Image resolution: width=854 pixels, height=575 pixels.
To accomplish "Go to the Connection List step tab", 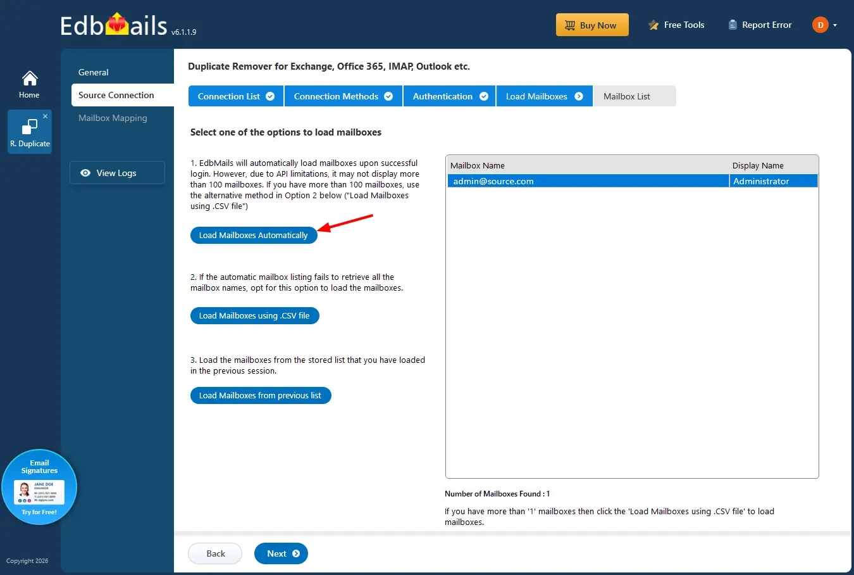I will 236,96.
